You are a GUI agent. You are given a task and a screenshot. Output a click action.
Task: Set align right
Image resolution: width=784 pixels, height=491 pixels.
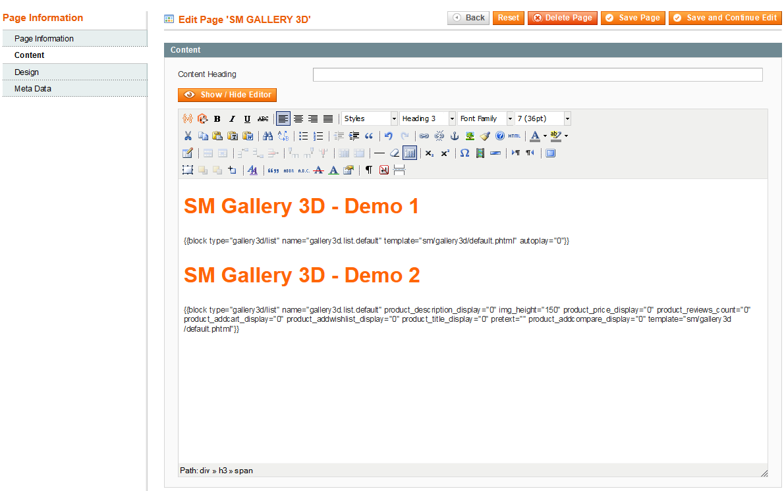tap(313, 119)
